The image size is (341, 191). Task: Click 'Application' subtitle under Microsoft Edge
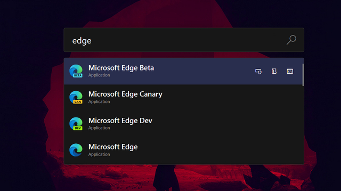click(99, 154)
